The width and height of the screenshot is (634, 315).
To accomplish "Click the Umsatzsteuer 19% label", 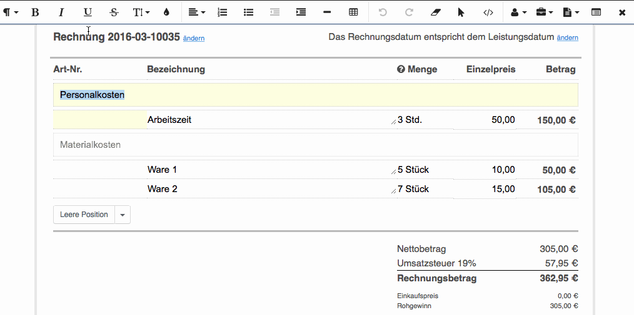I will tap(436, 263).
